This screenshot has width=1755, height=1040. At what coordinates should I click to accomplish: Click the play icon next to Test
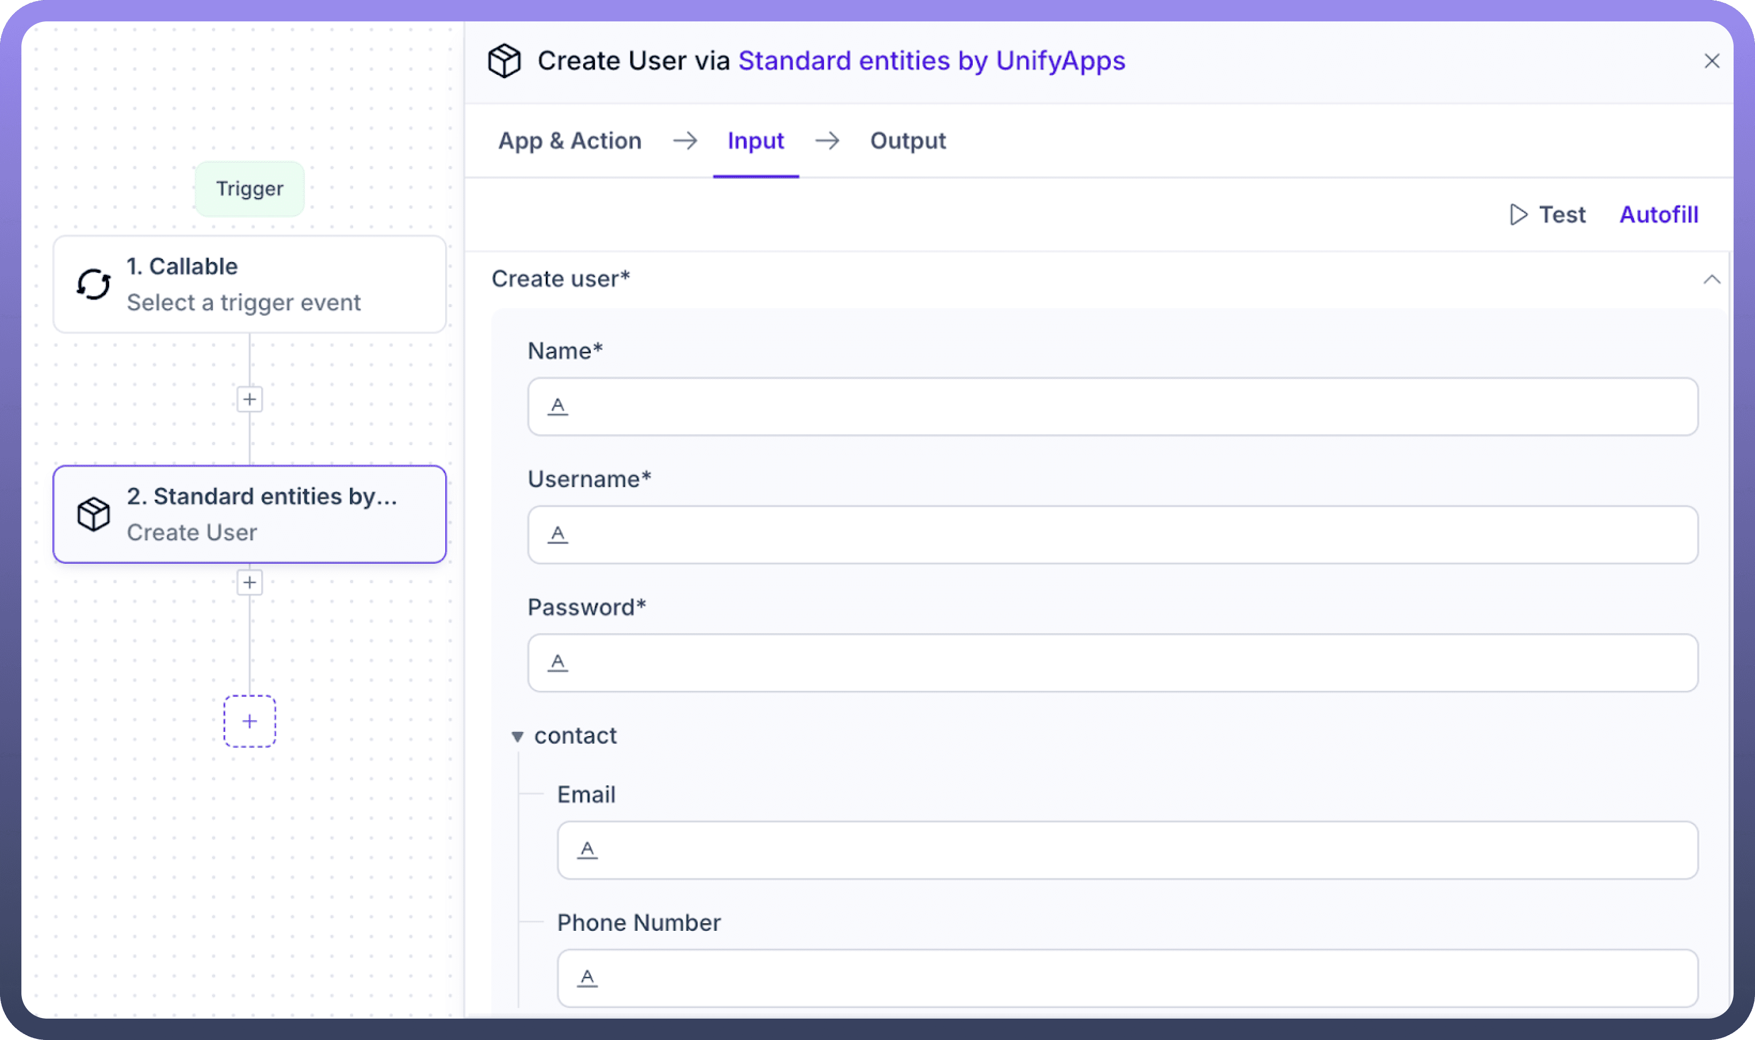[x=1518, y=215]
